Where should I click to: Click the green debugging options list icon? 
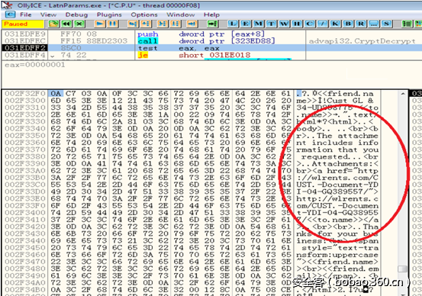coord(407,24)
